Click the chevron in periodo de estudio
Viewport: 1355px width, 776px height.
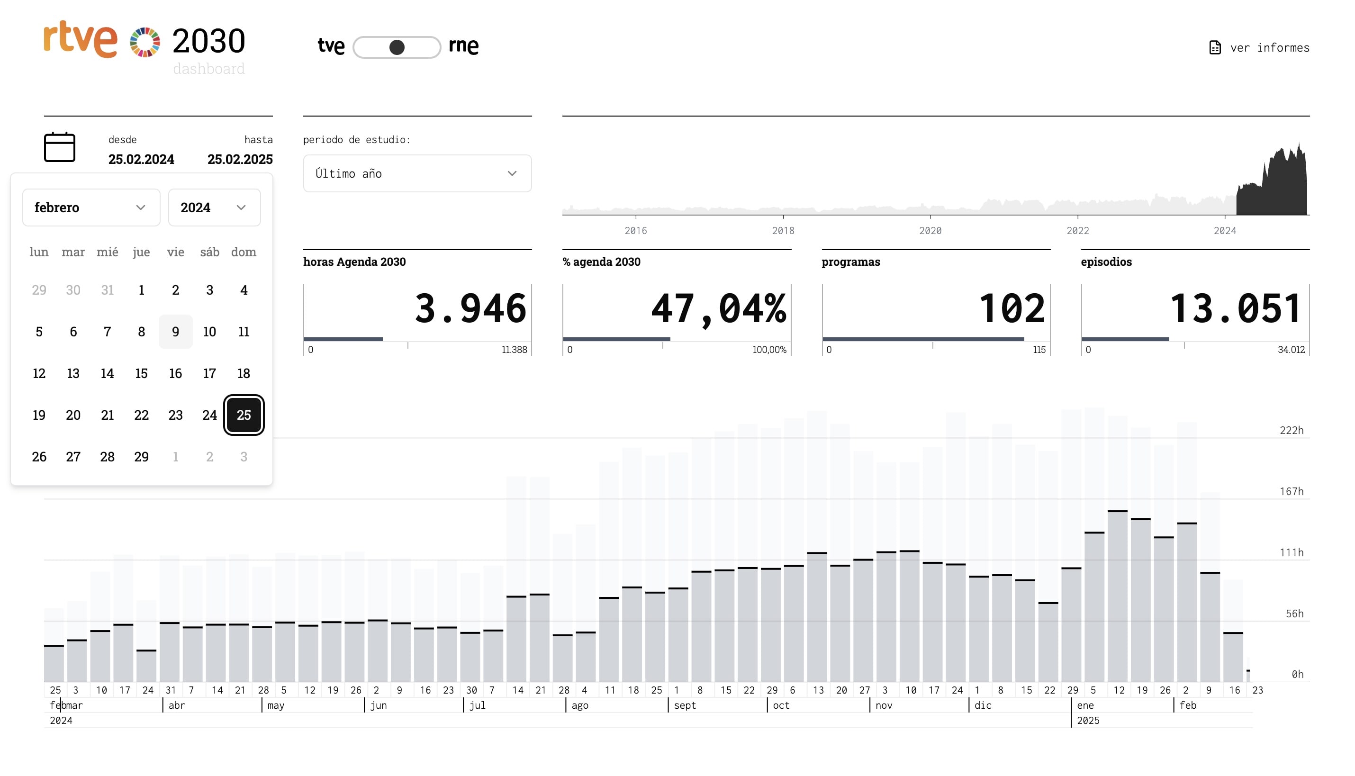pyautogui.click(x=512, y=173)
